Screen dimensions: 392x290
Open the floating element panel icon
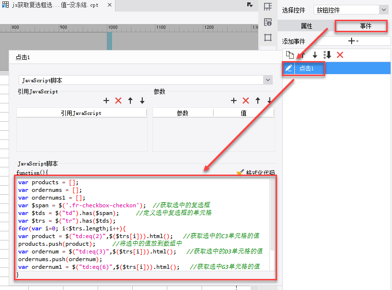(x=268, y=38)
